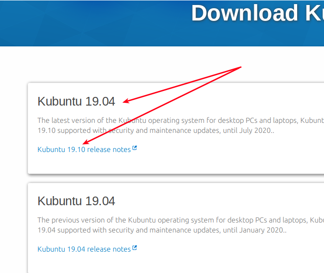Viewport: 324px width, 273px height.
Task: Click the origin point of the red arrows
Action: tap(241, 67)
